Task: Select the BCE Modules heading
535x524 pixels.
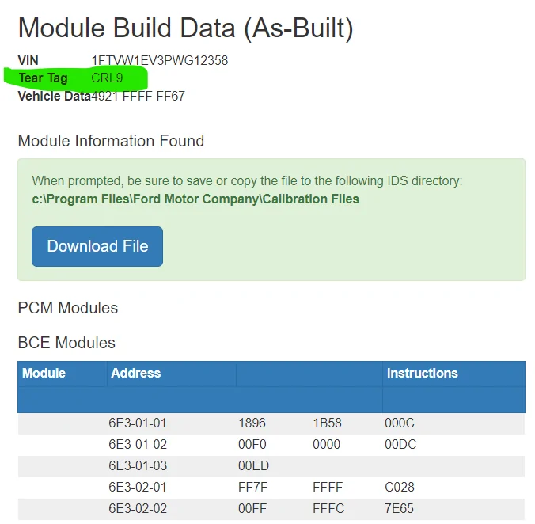Action: pos(66,343)
